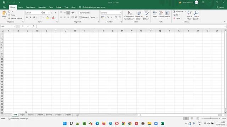Screen dimensions: 227x127
Task: Click the Cut scissors command
Action: pos(11,12)
